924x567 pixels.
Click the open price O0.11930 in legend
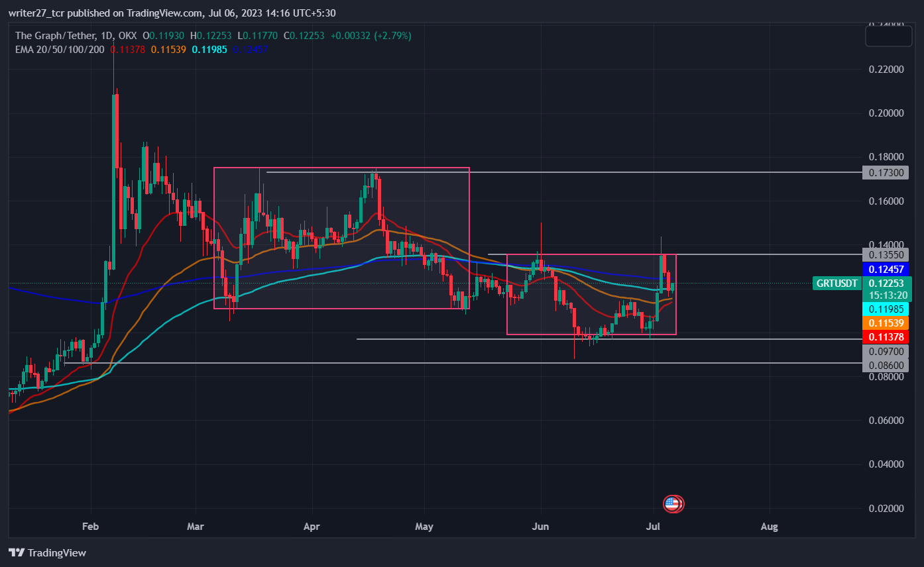coord(163,36)
